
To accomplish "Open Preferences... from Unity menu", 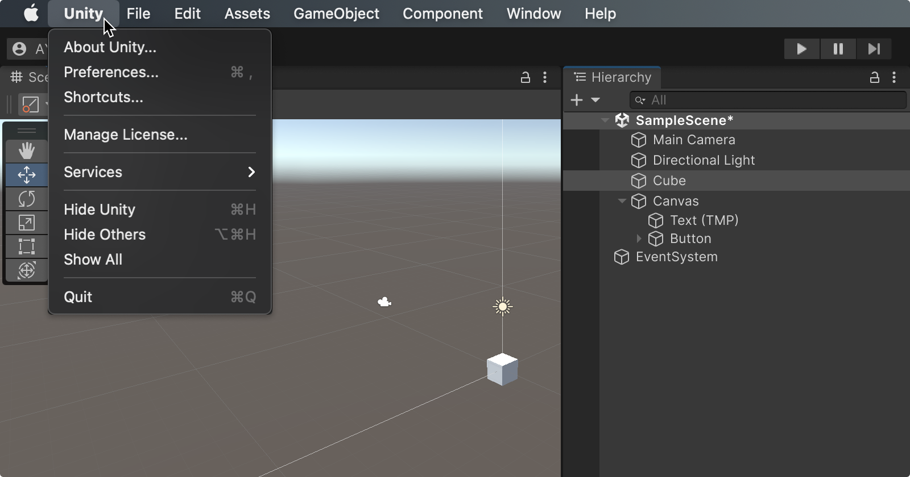I will point(160,72).
